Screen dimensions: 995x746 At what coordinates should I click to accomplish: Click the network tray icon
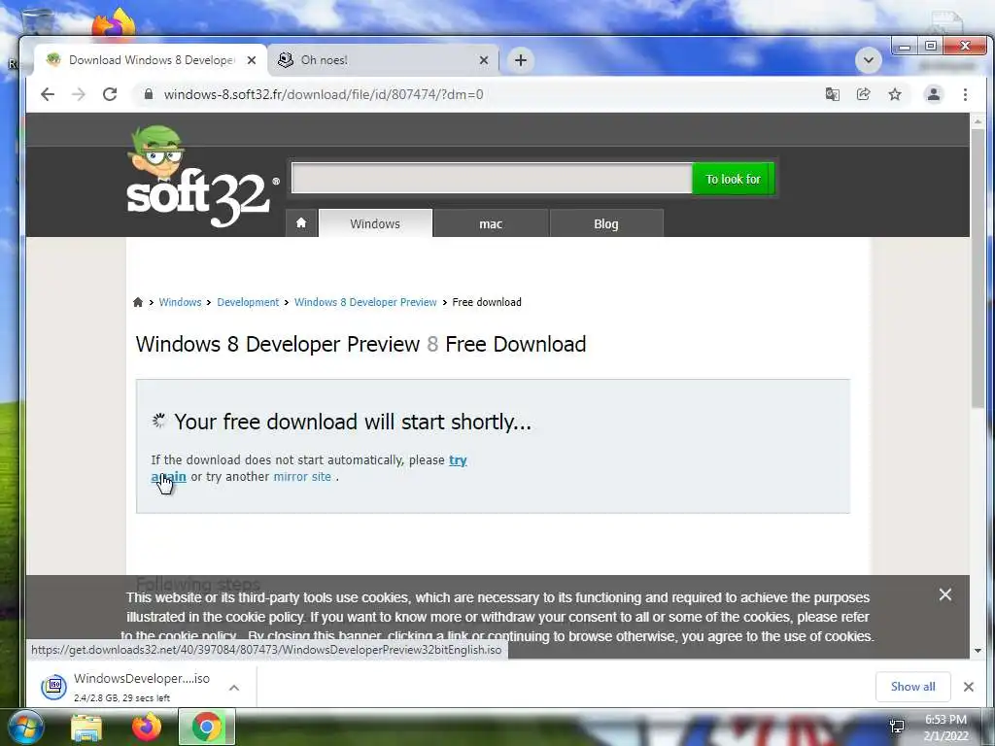point(897,727)
